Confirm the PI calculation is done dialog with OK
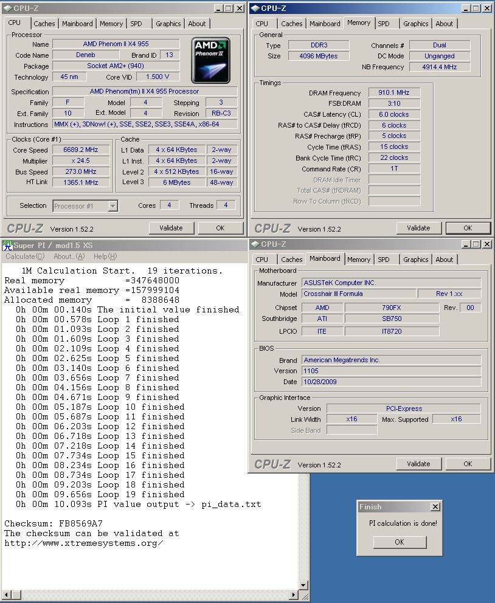This screenshot has height=603, width=495. [x=400, y=542]
